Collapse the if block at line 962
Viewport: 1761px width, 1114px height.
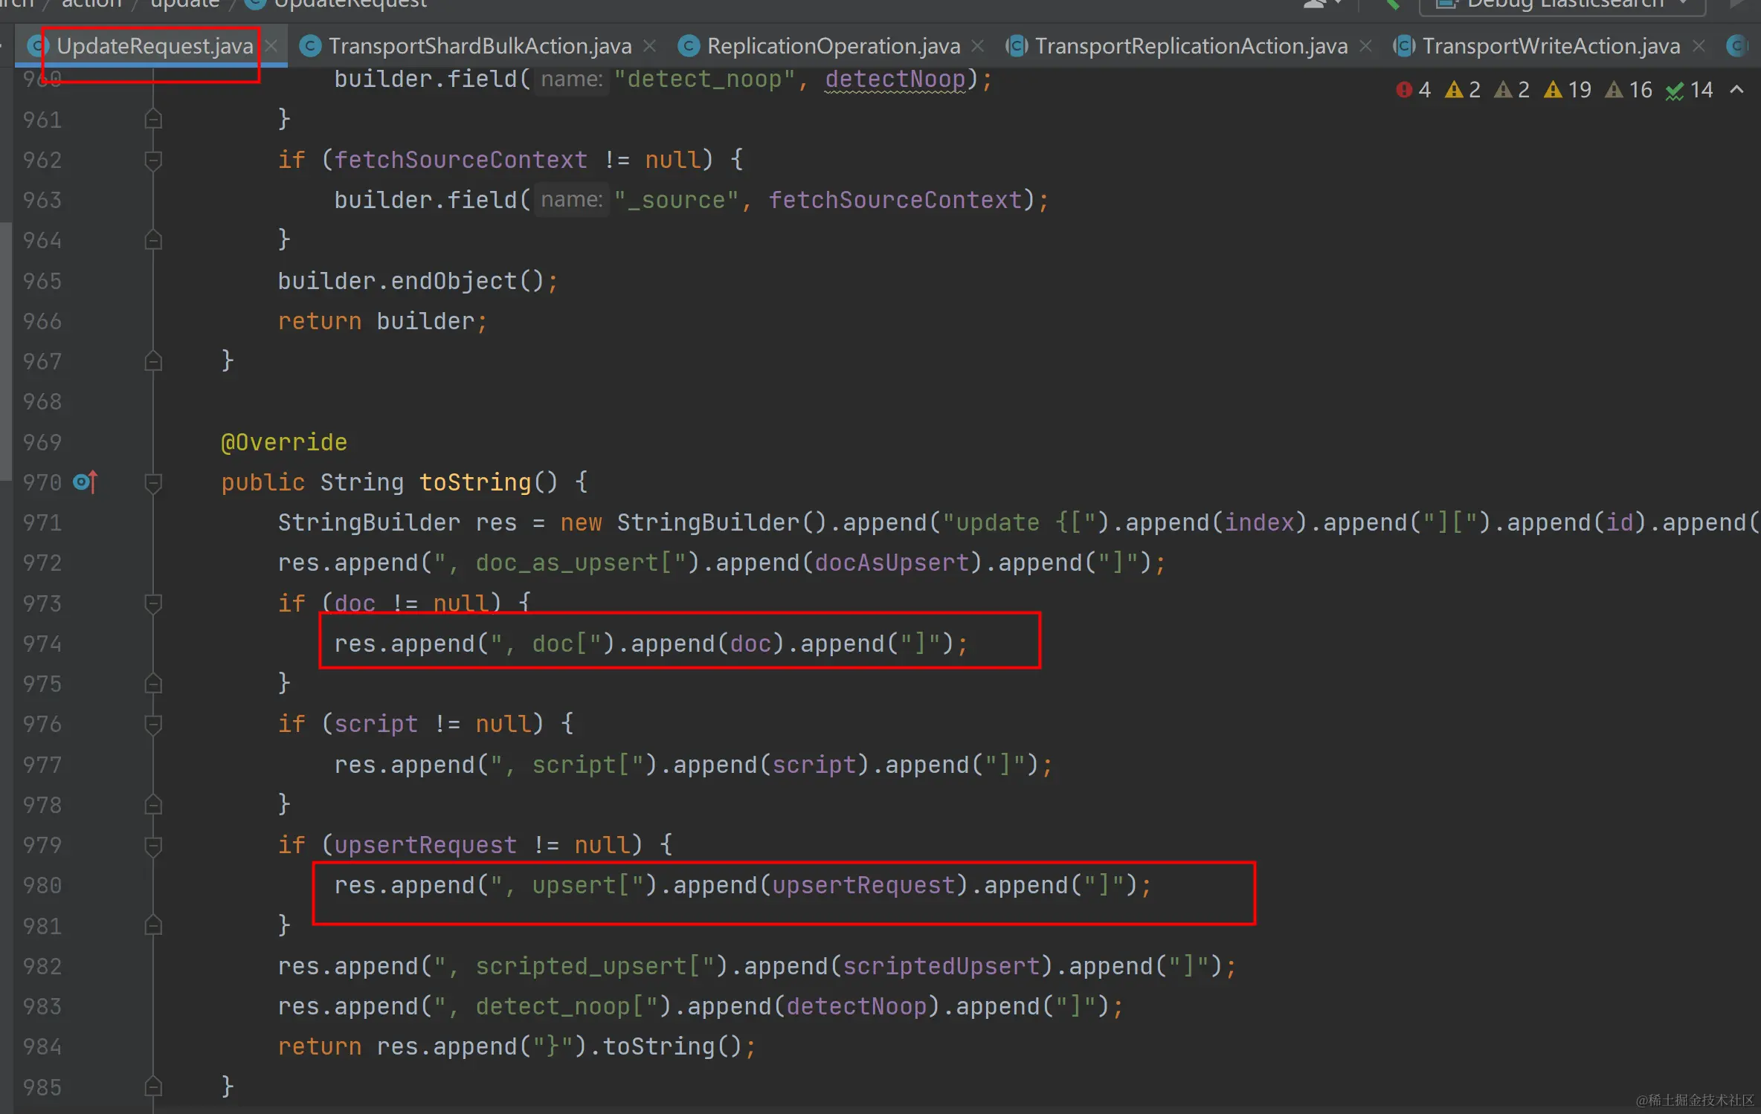[152, 159]
